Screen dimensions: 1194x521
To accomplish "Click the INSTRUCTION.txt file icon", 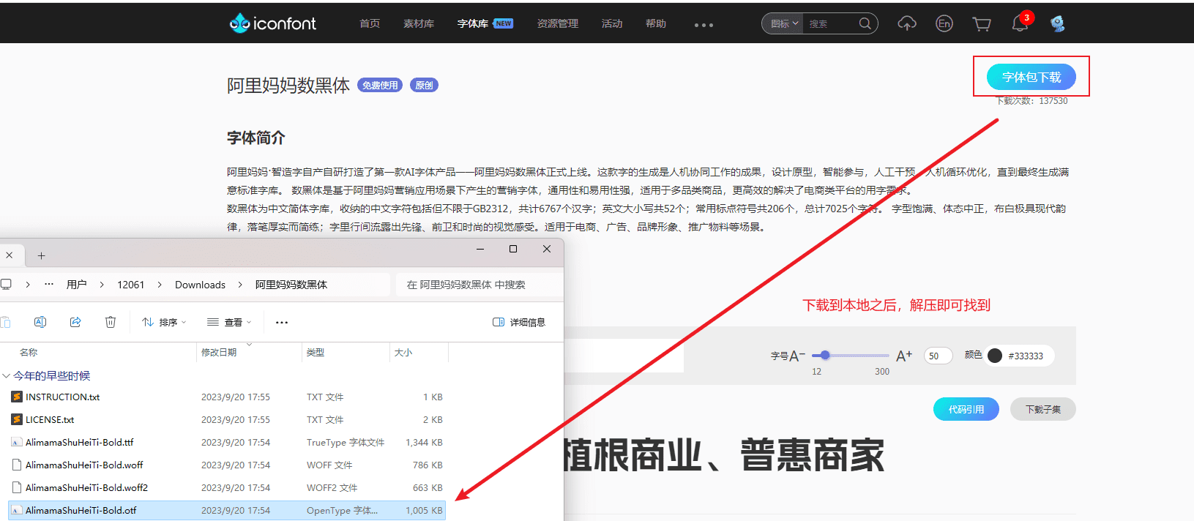I will coord(17,397).
